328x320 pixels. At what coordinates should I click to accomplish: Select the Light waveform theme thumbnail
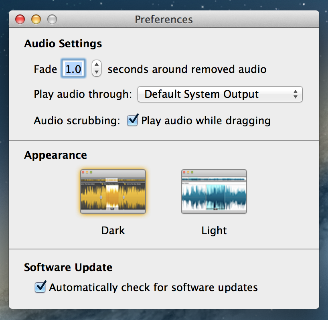click(x=214, y=192)
